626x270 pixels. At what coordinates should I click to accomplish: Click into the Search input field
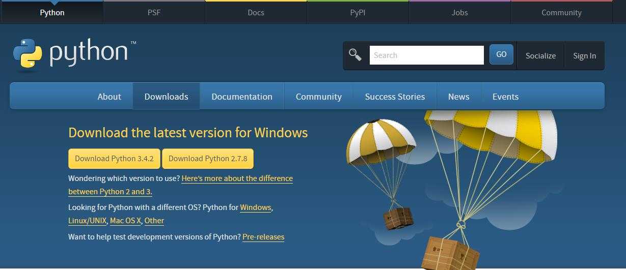click(426, 55)
